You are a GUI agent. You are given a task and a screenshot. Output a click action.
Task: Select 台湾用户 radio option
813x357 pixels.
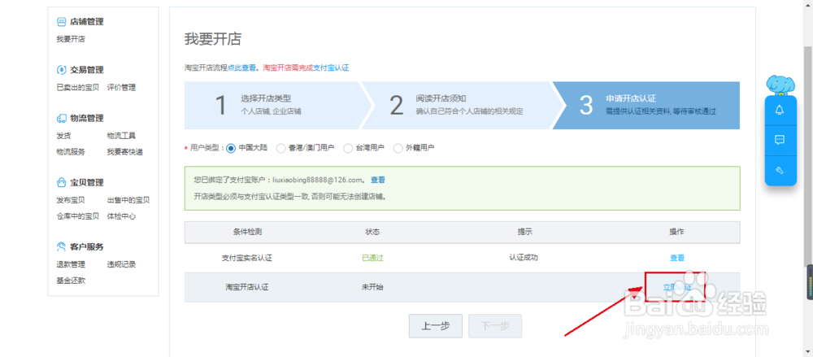click(x=348, y=148)
